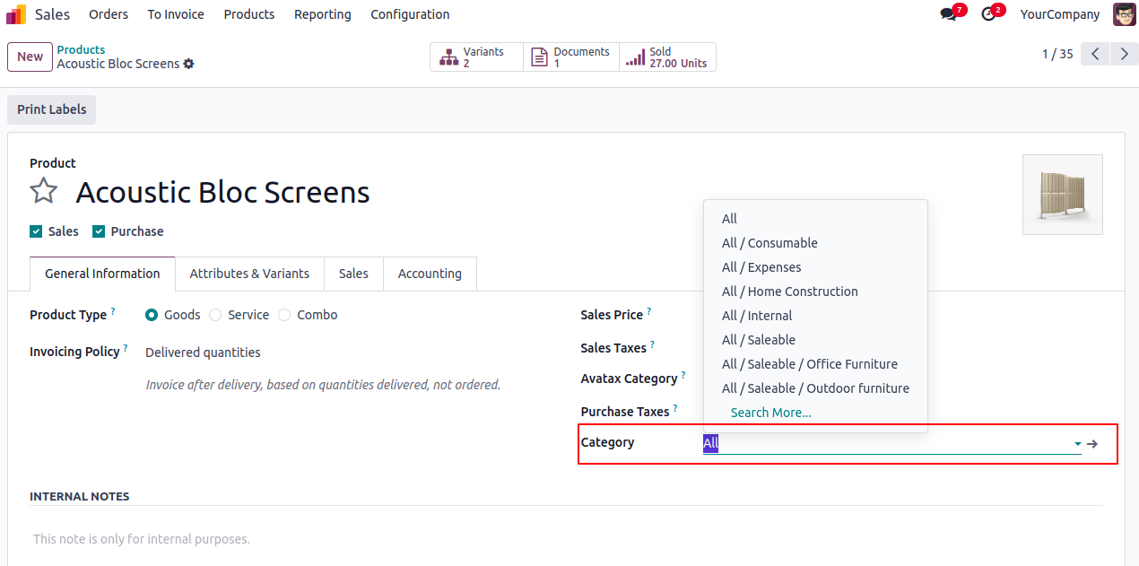Click 'Search More...' in category list
Viewport: 1139px width, 566px height.
770,413
